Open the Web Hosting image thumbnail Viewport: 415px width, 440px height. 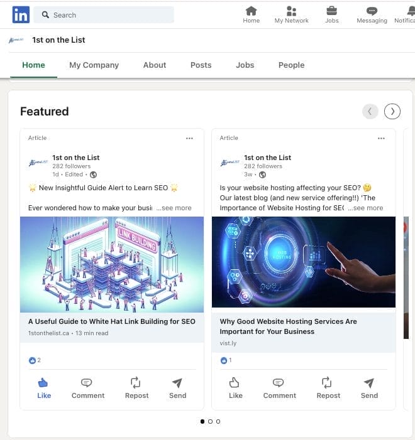pos(304,262)
